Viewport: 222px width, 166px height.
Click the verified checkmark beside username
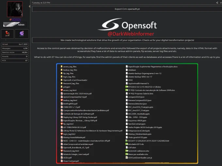10,20
